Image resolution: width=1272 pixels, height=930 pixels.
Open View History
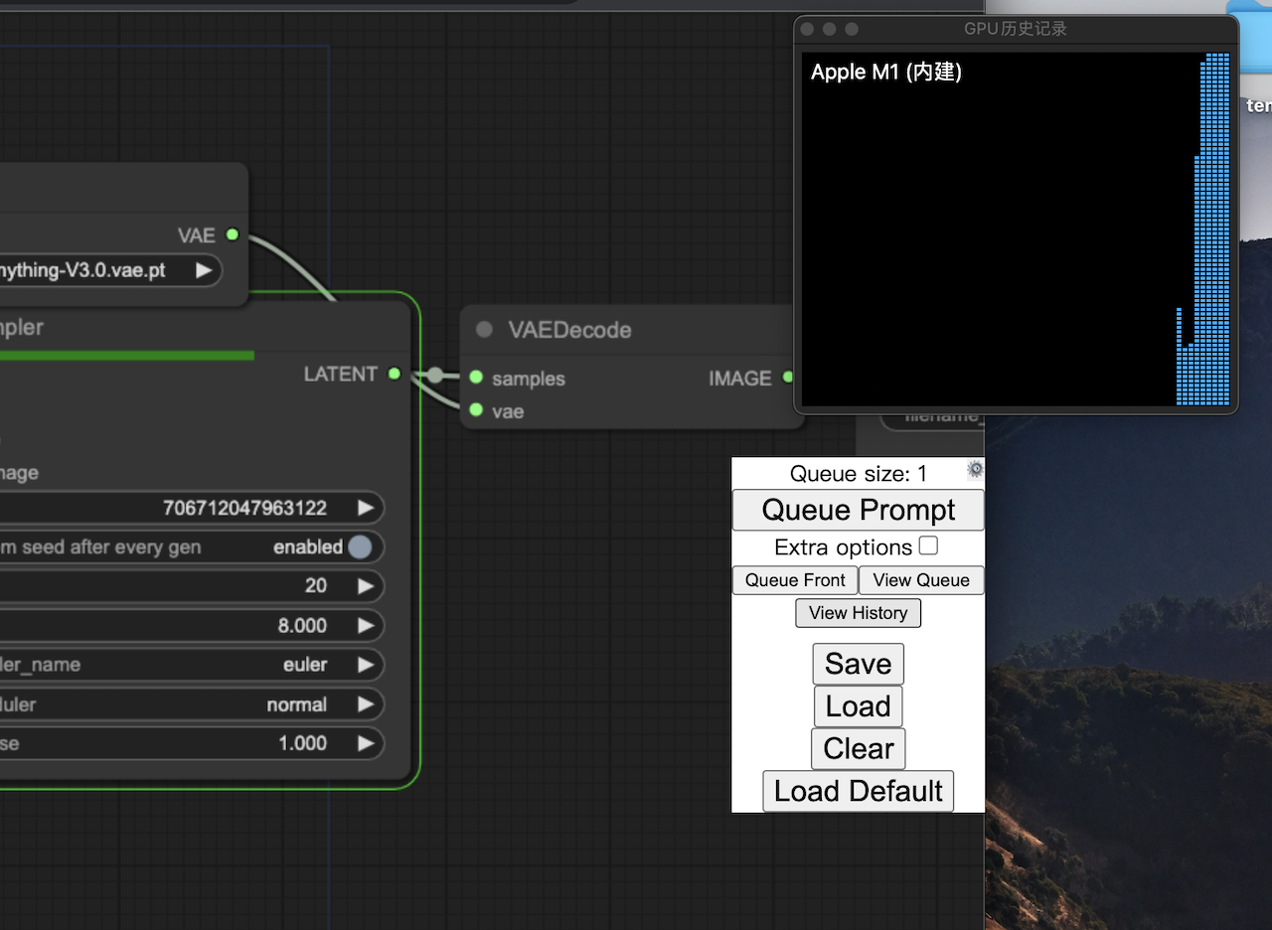(x=858, y=612)
